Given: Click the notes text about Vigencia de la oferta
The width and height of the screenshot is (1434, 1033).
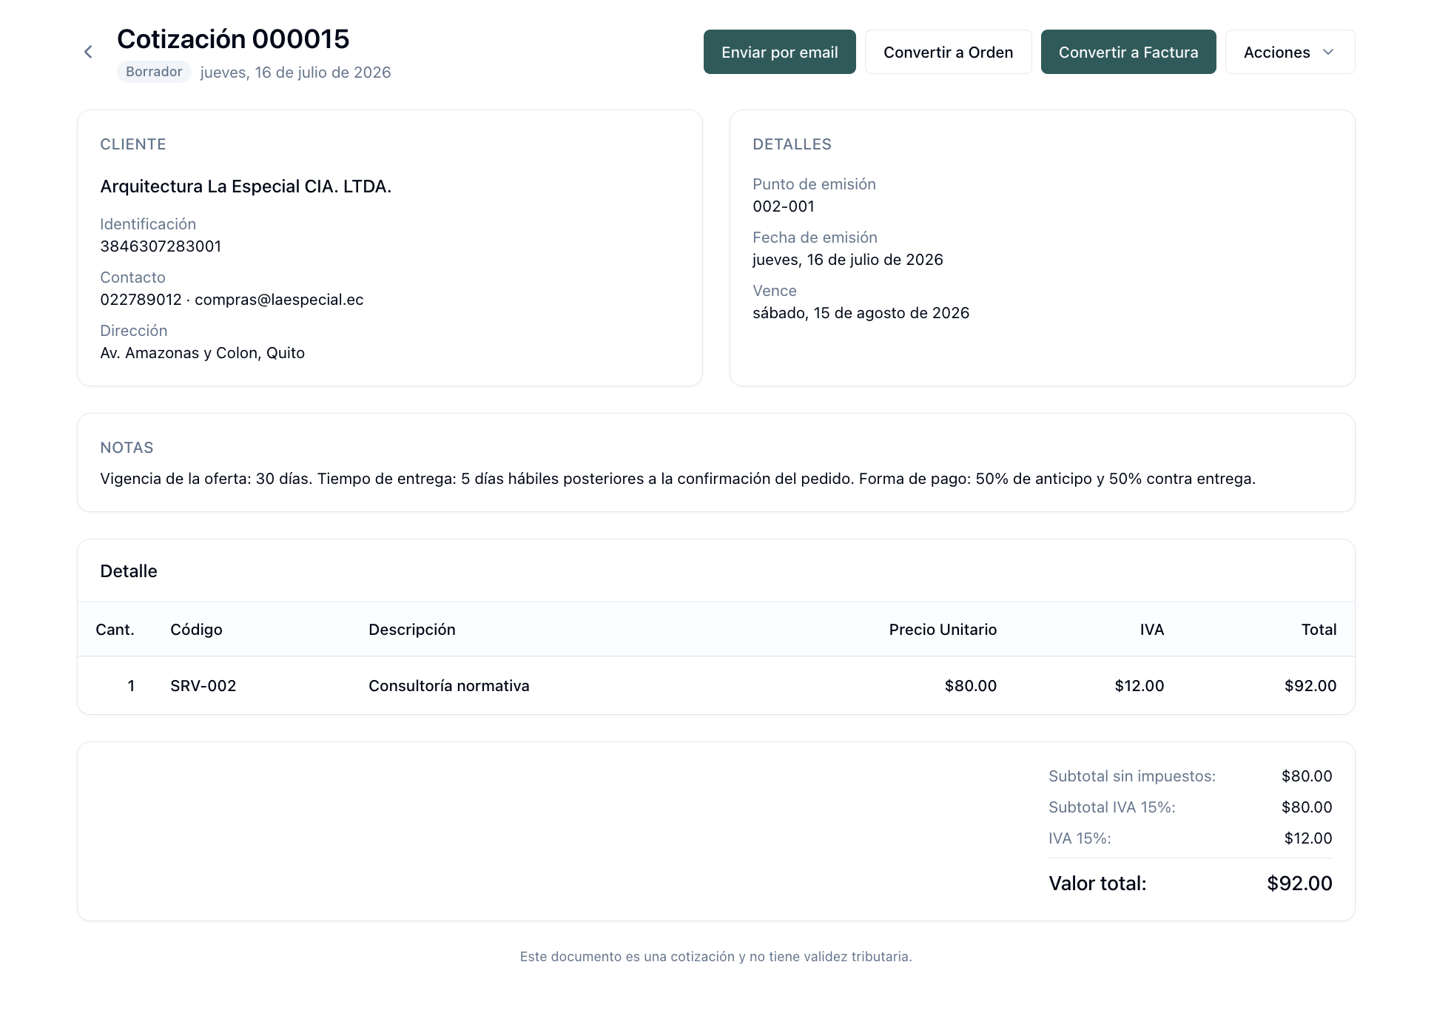Looking at the screenshot, I should point(678,479).
